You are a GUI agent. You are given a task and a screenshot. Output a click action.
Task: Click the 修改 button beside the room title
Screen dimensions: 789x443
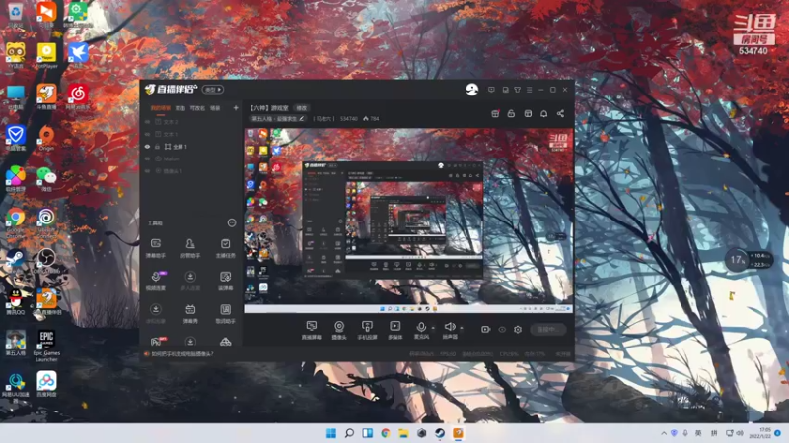pyautogui.click(x=301, y=108)
